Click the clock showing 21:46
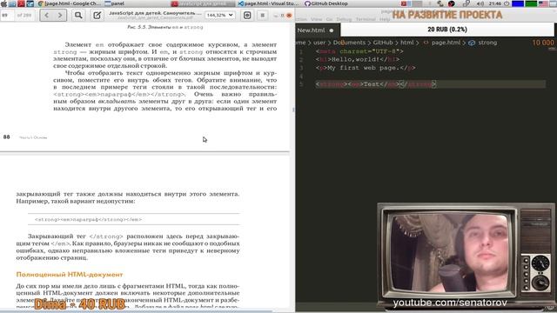557x313 pixels. [495, 3]
